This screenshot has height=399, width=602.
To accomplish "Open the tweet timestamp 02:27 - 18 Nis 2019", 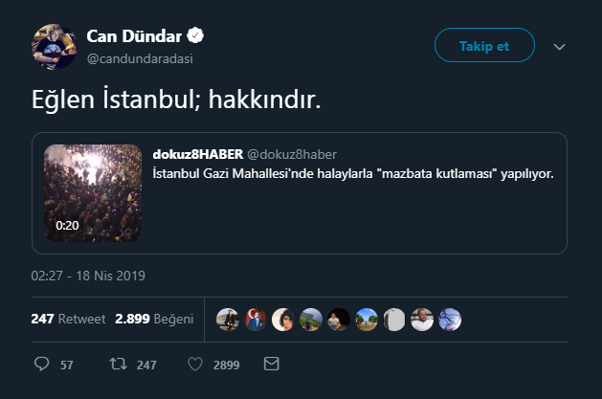I will tap(88, 276).
